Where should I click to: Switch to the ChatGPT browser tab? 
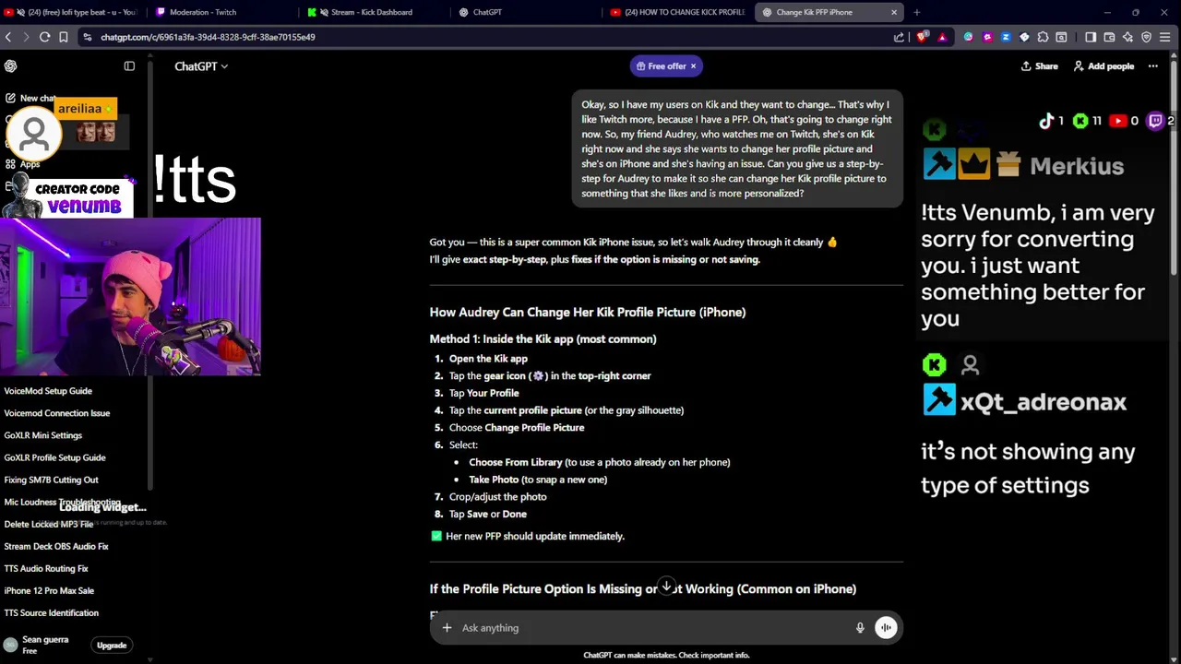(528, 12)
